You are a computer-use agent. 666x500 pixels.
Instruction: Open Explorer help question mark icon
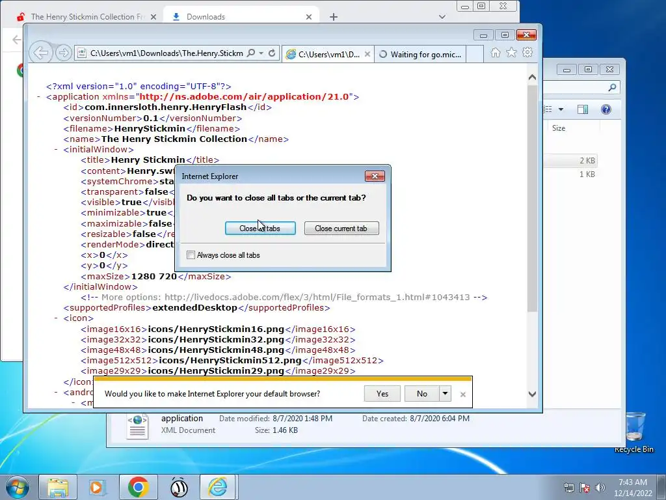(x=606, y=109)
